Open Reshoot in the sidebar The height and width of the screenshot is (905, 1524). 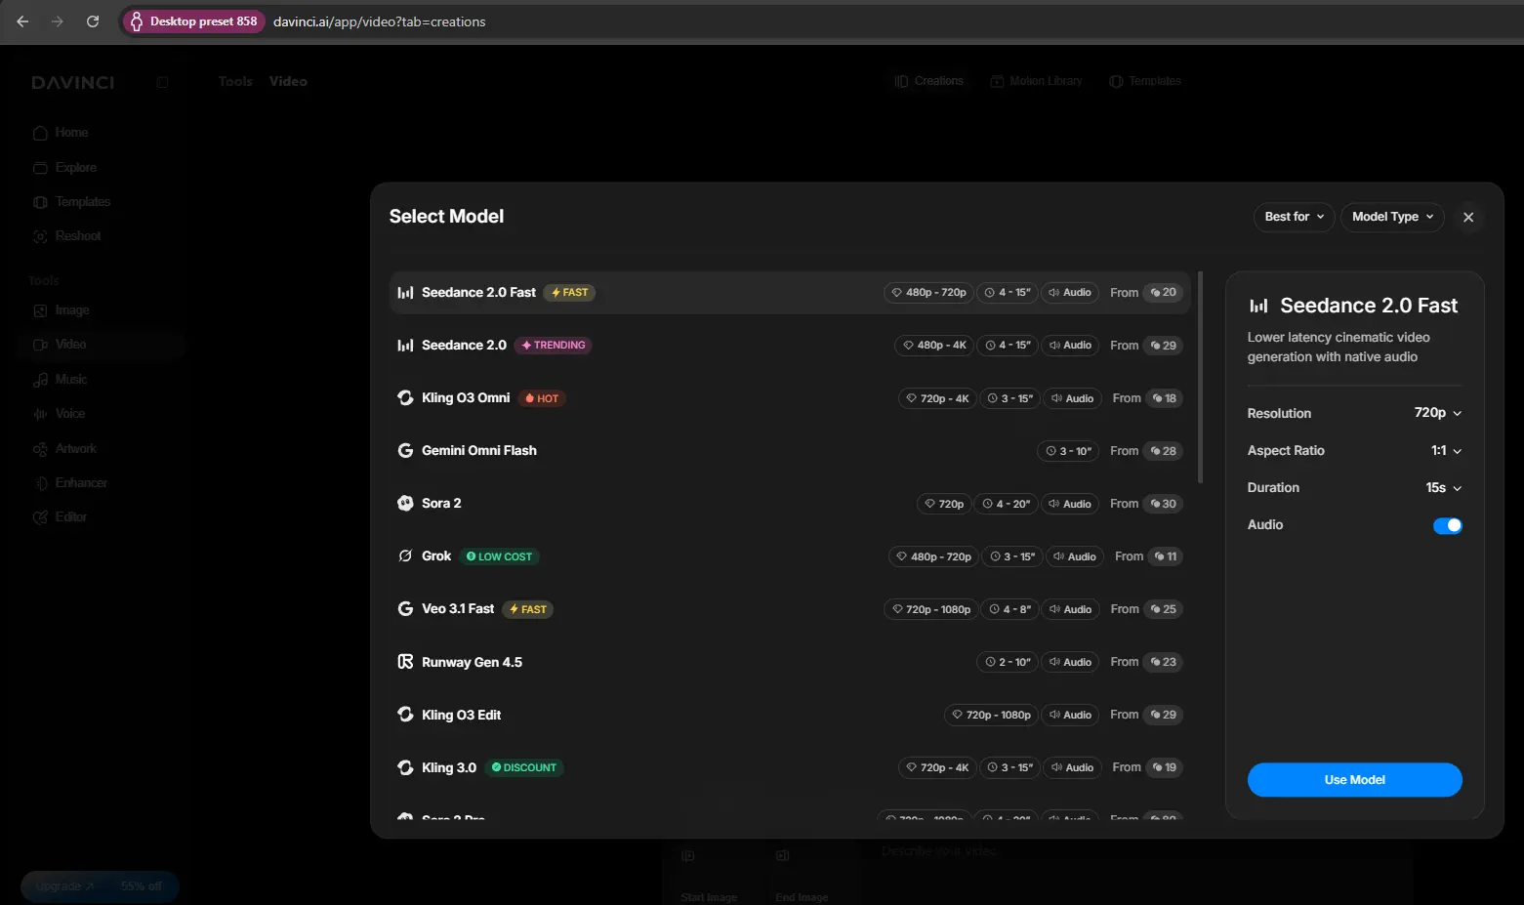coord(66,236)
